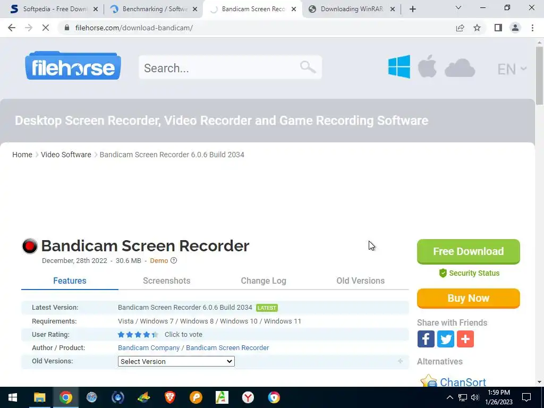This screenshot has height=408, width=544.
Task: Open the Bandicam Company author link
Action: click(x=149, y=347)
